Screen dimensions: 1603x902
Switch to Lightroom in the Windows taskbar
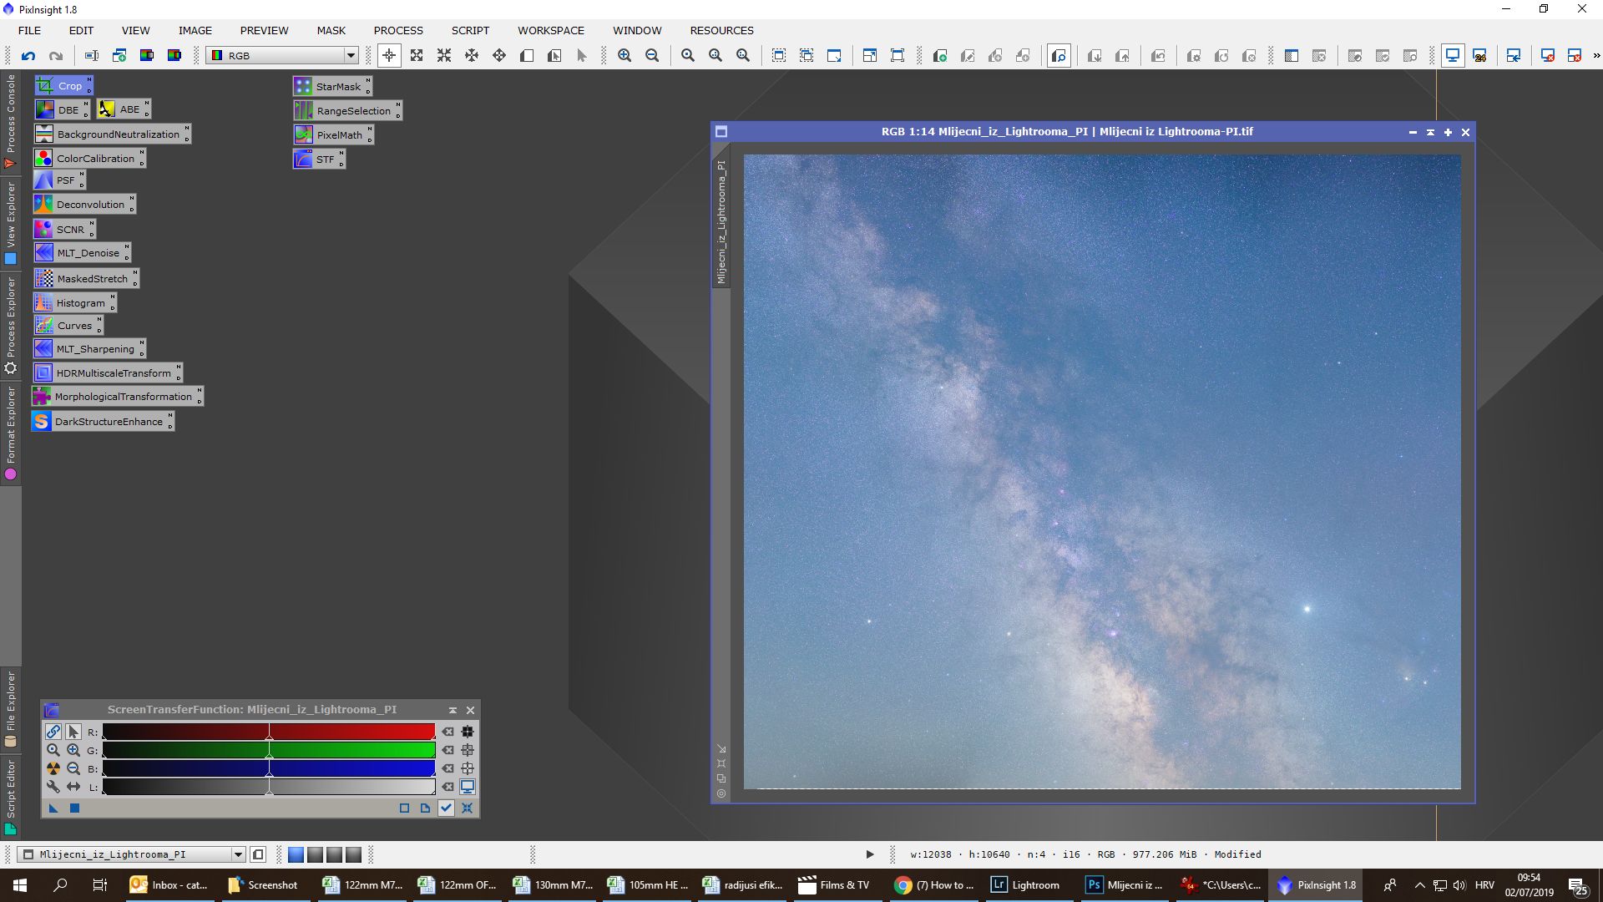(1024, 885)
